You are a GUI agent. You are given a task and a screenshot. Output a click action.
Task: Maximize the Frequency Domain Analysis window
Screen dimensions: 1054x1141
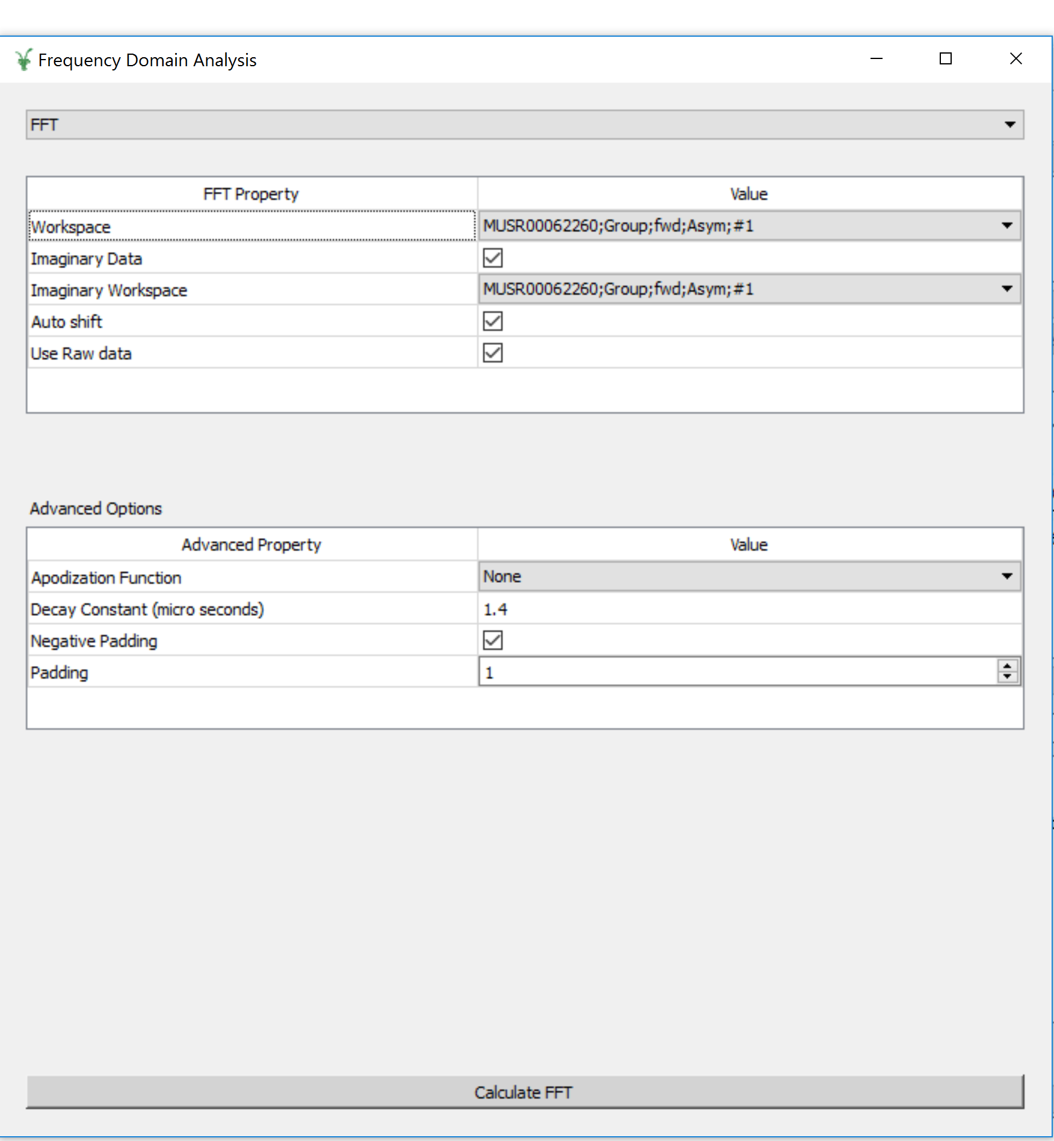point(945,59)
